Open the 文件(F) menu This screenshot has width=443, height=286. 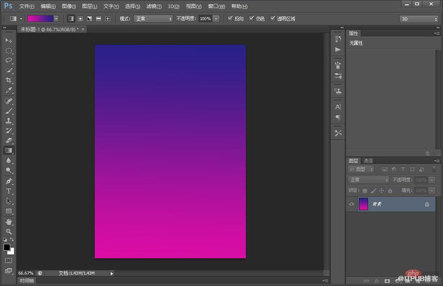26,6
